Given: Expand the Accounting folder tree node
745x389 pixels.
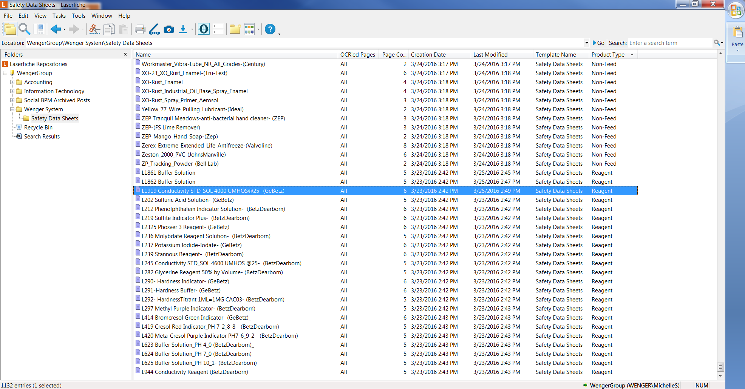Looking at the screenshot, I should tap(12, 82).
